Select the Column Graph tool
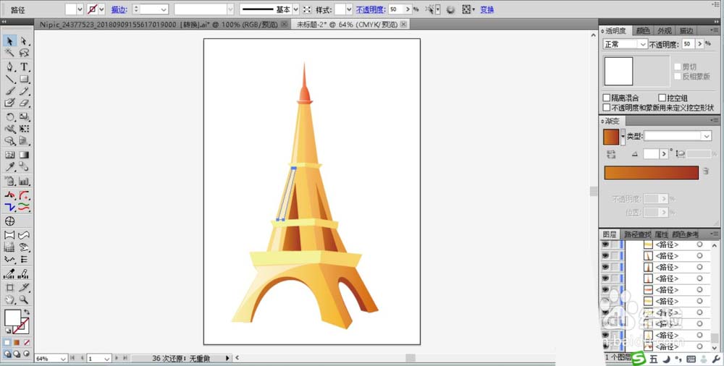The image size is (724, 366). point(24,182)
